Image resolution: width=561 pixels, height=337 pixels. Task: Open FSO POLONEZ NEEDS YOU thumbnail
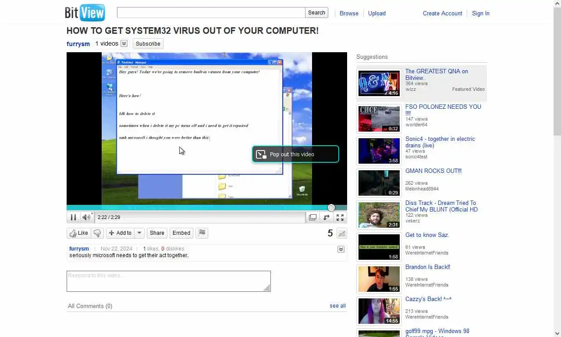coord(379,119)
